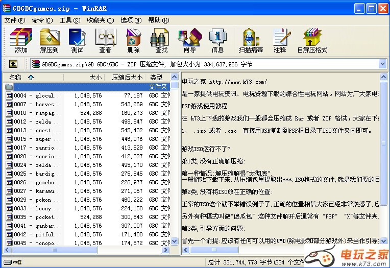Open the 收藏夹(O) menu

tap(100, 20)
